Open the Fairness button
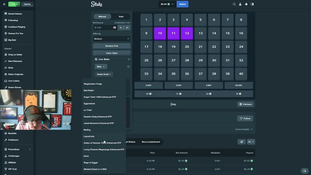 tap(245, 104)
